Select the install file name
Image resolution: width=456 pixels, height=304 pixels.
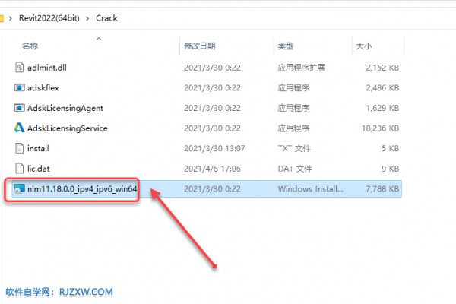click(38, 148)
